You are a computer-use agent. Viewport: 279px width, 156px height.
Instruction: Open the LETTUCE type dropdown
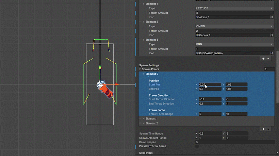tap(234, 8)
